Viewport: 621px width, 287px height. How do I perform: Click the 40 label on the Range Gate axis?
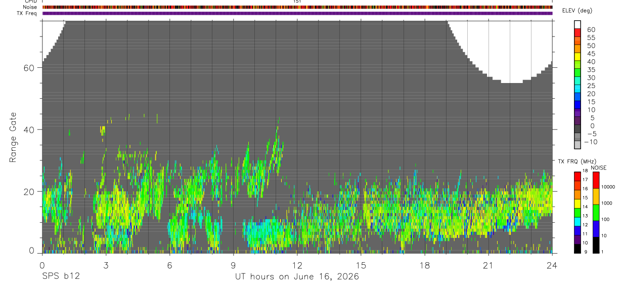click(28, 130)
